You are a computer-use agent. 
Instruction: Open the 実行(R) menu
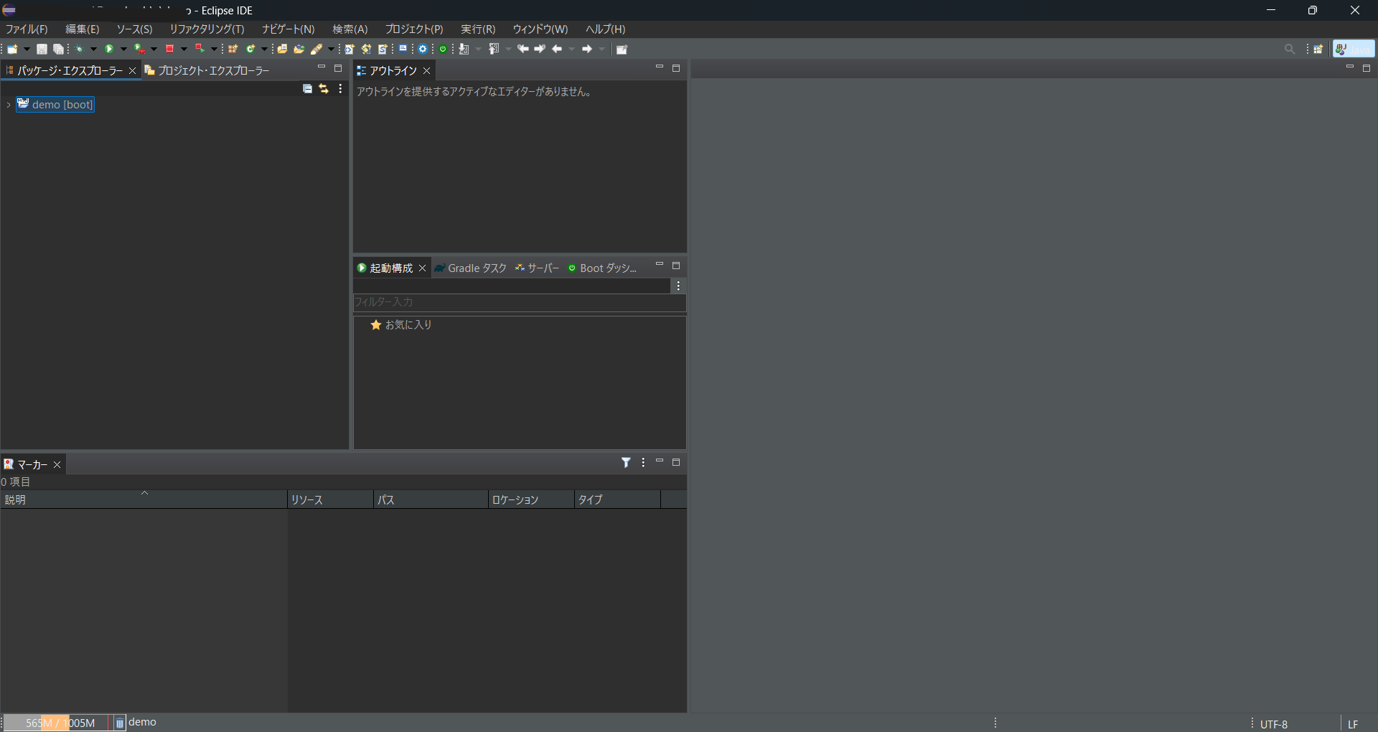[x=478, y=29]
